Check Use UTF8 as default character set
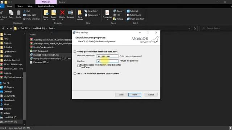 (75, 73)
